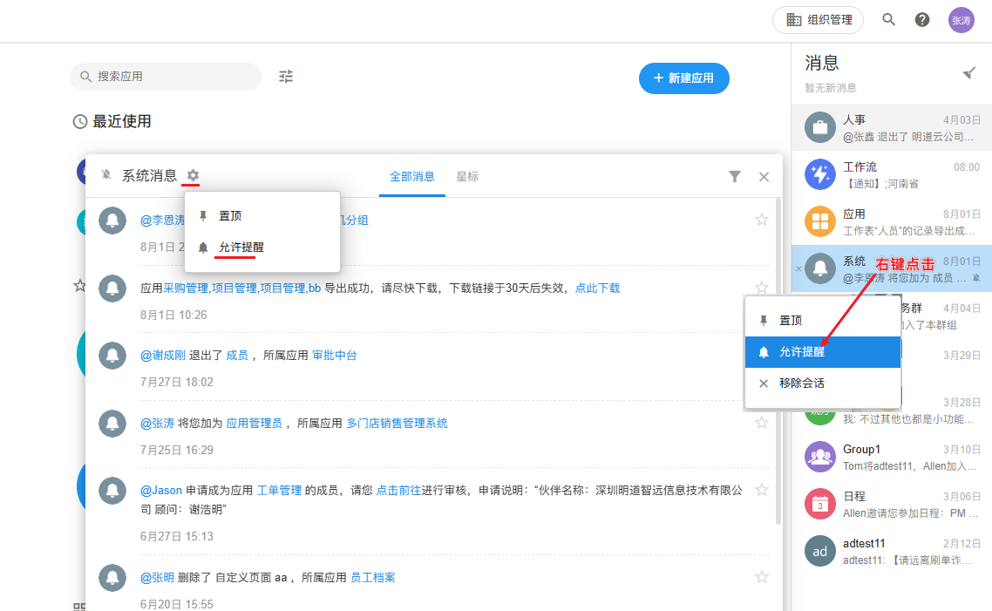The width and height of the screenshot is (992, 611).
Task: Click the filter sliders icon beside search
Action: click(286, 77)
